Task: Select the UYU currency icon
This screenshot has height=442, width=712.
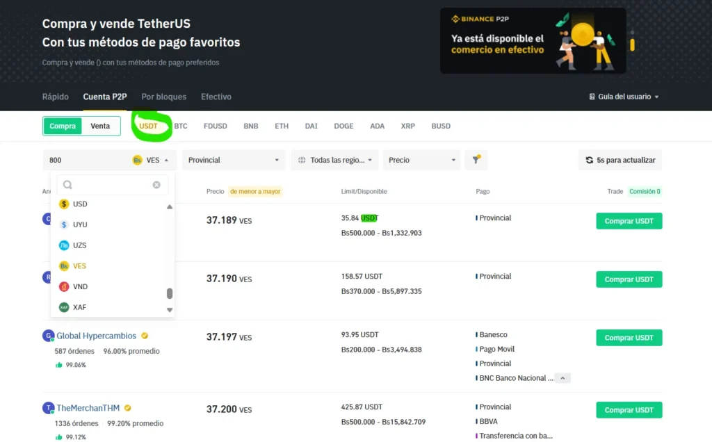Action: pyautogui.click(x=64, y=224)
